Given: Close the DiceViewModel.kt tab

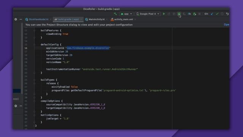Looking at the screenshot, I should tap(50, 19).
